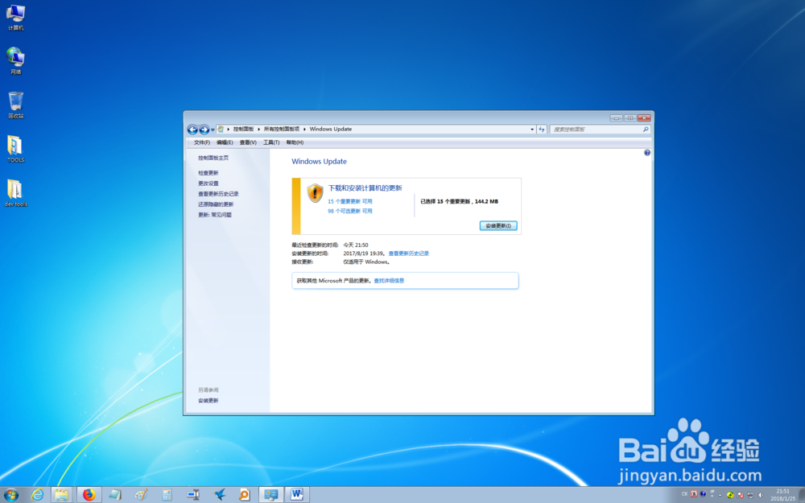Launch Firefox from the taskbar
Screen dimensions: 805x503
89,495
